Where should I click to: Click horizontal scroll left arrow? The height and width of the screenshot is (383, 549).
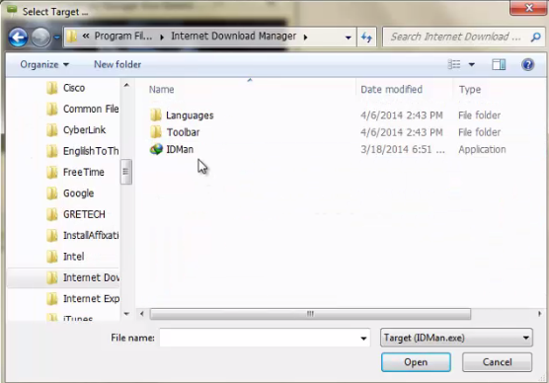(142, 314)
